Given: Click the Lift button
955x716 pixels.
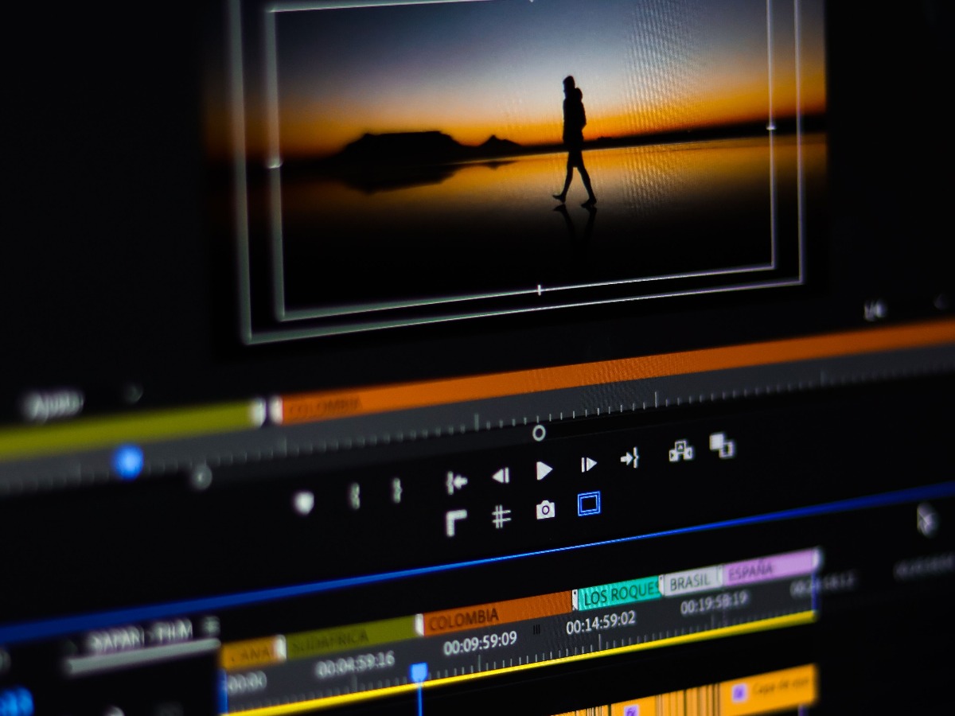Looking at the screenshot, I should click(x=680, y=452).
